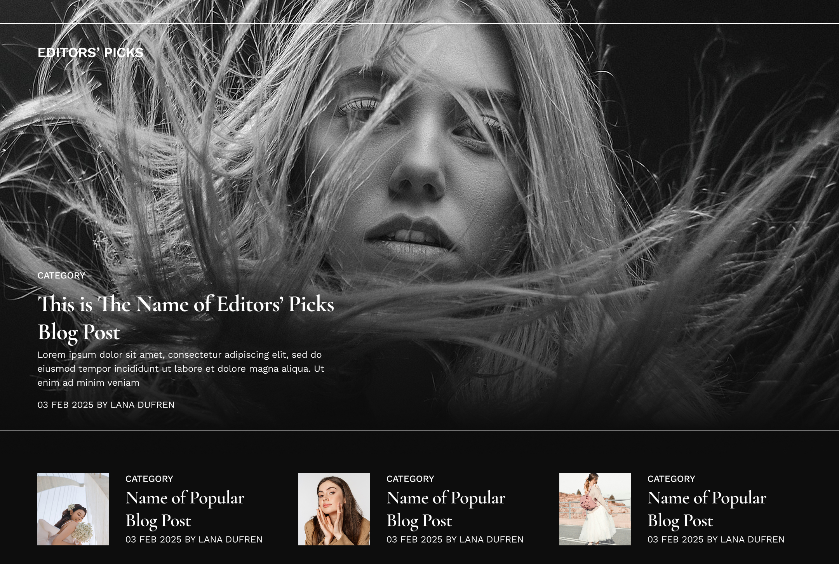Open the bride with bouquet thumbnail

pos(73,509)
